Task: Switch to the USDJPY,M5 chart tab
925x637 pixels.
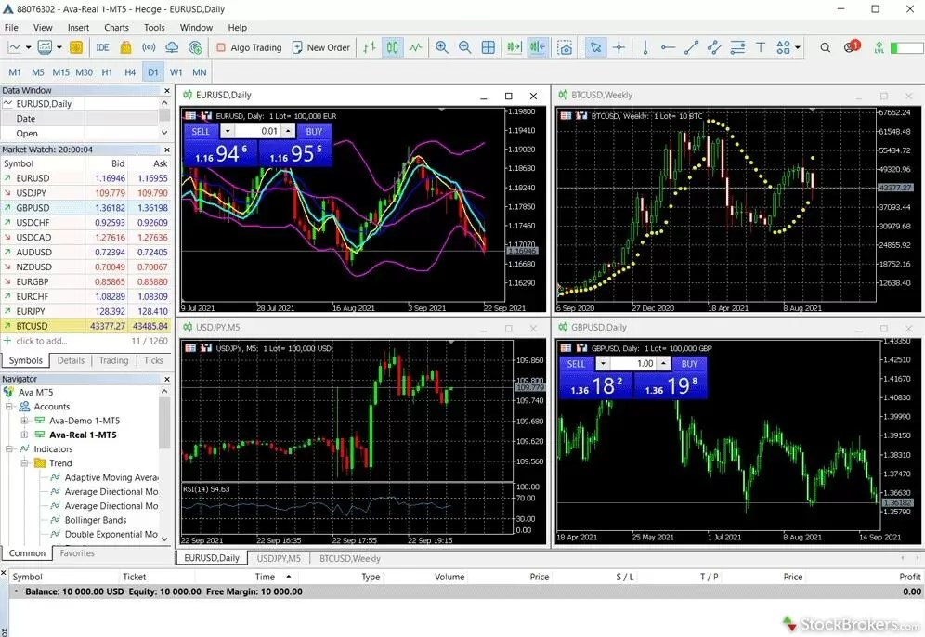Action: coord(278,558)
